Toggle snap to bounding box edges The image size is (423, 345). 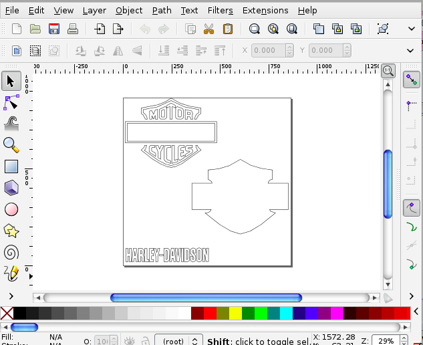click(x=412, y=125)
